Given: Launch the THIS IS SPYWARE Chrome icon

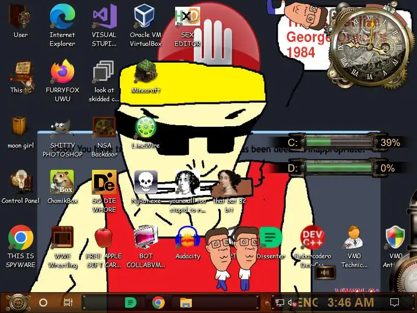Looking at the screenshot, I should pyautogui.click(x=20, y=246).
